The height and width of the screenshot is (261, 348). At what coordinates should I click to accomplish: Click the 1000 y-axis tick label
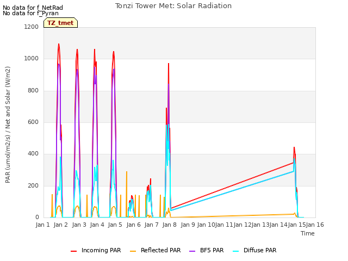(32, 59)
